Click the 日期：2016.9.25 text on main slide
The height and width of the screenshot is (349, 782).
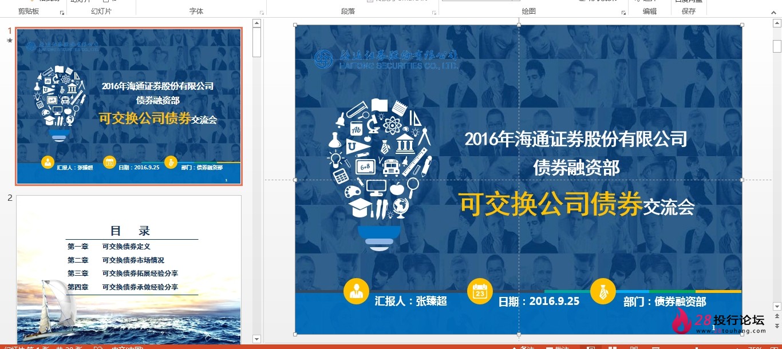click(539, 301)
